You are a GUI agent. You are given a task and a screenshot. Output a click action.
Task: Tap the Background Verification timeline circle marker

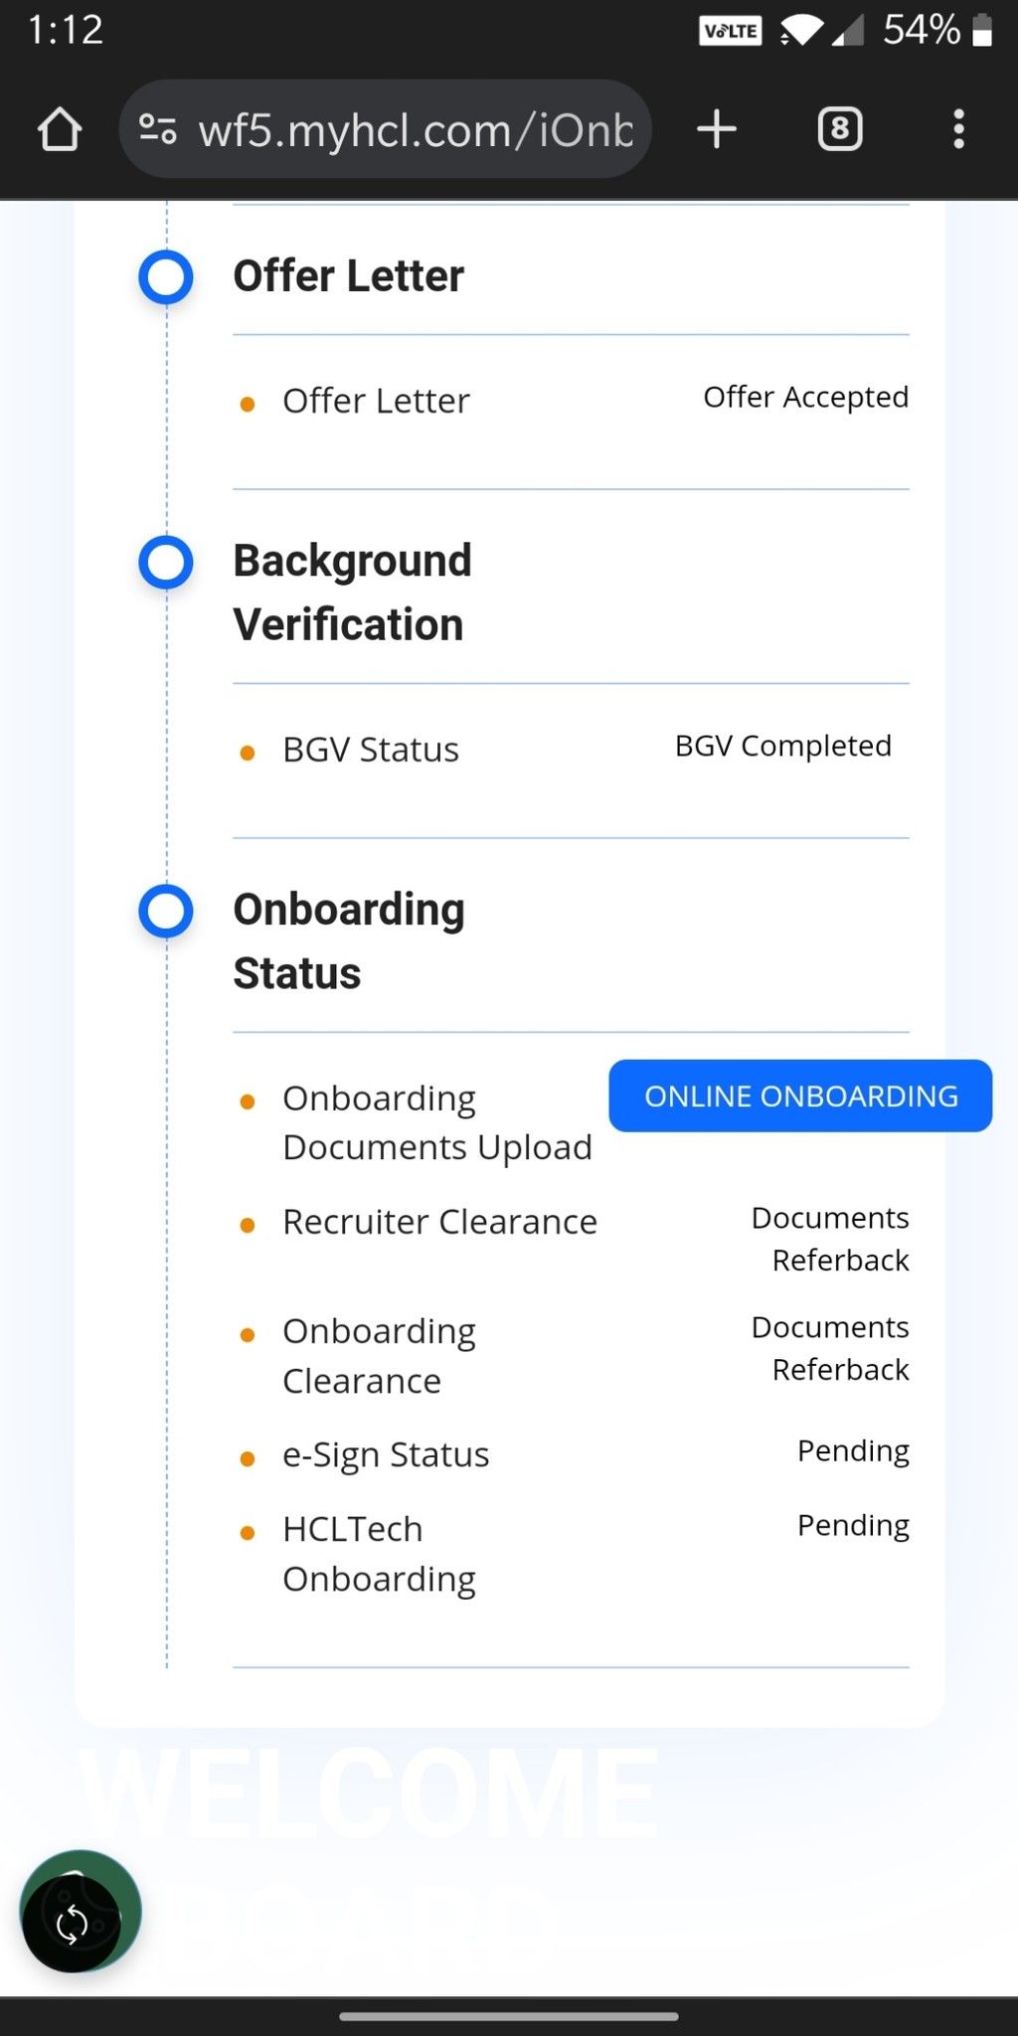[x=165, y=562]
